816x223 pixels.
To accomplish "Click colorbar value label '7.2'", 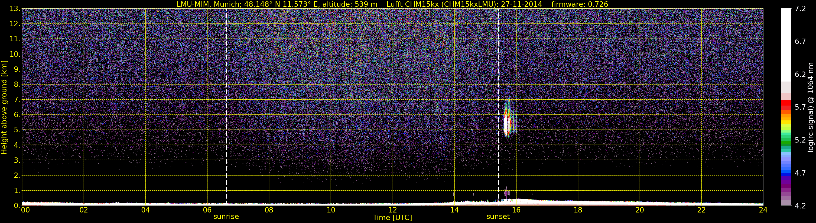I will click(x=801, y=9).
